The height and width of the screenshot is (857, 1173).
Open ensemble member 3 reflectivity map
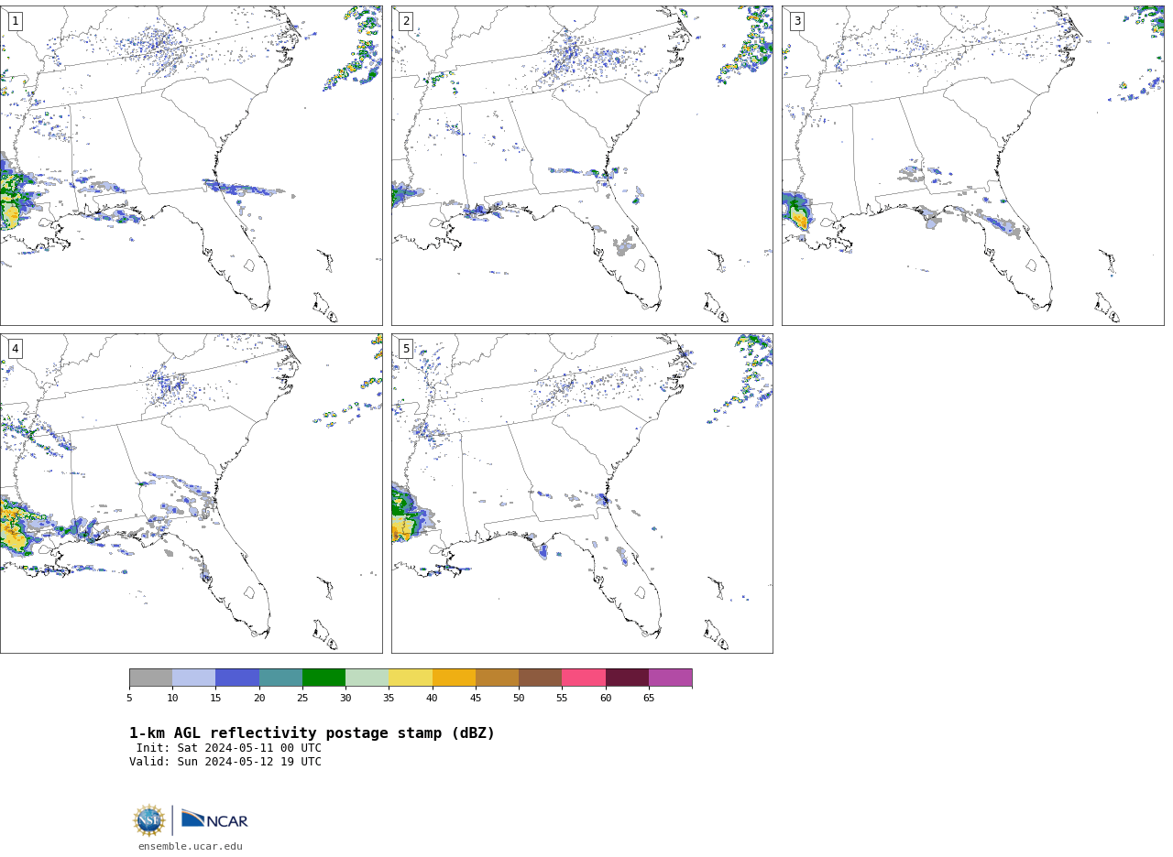[x=972, y=166]
